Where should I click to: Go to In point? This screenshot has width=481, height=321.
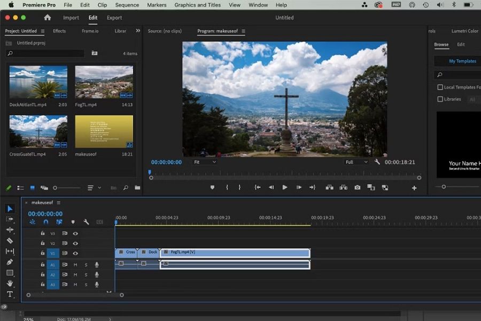click(x=258, y=187)
